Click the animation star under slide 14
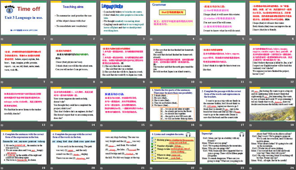The width and height of the screenshot is (296, 170). [x=52, y=125]
